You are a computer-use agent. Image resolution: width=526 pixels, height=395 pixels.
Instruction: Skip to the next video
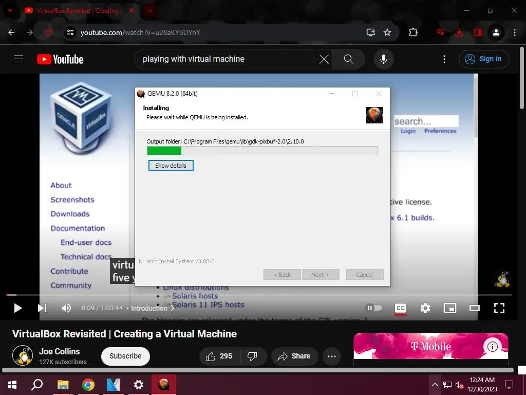click(42, 308)
